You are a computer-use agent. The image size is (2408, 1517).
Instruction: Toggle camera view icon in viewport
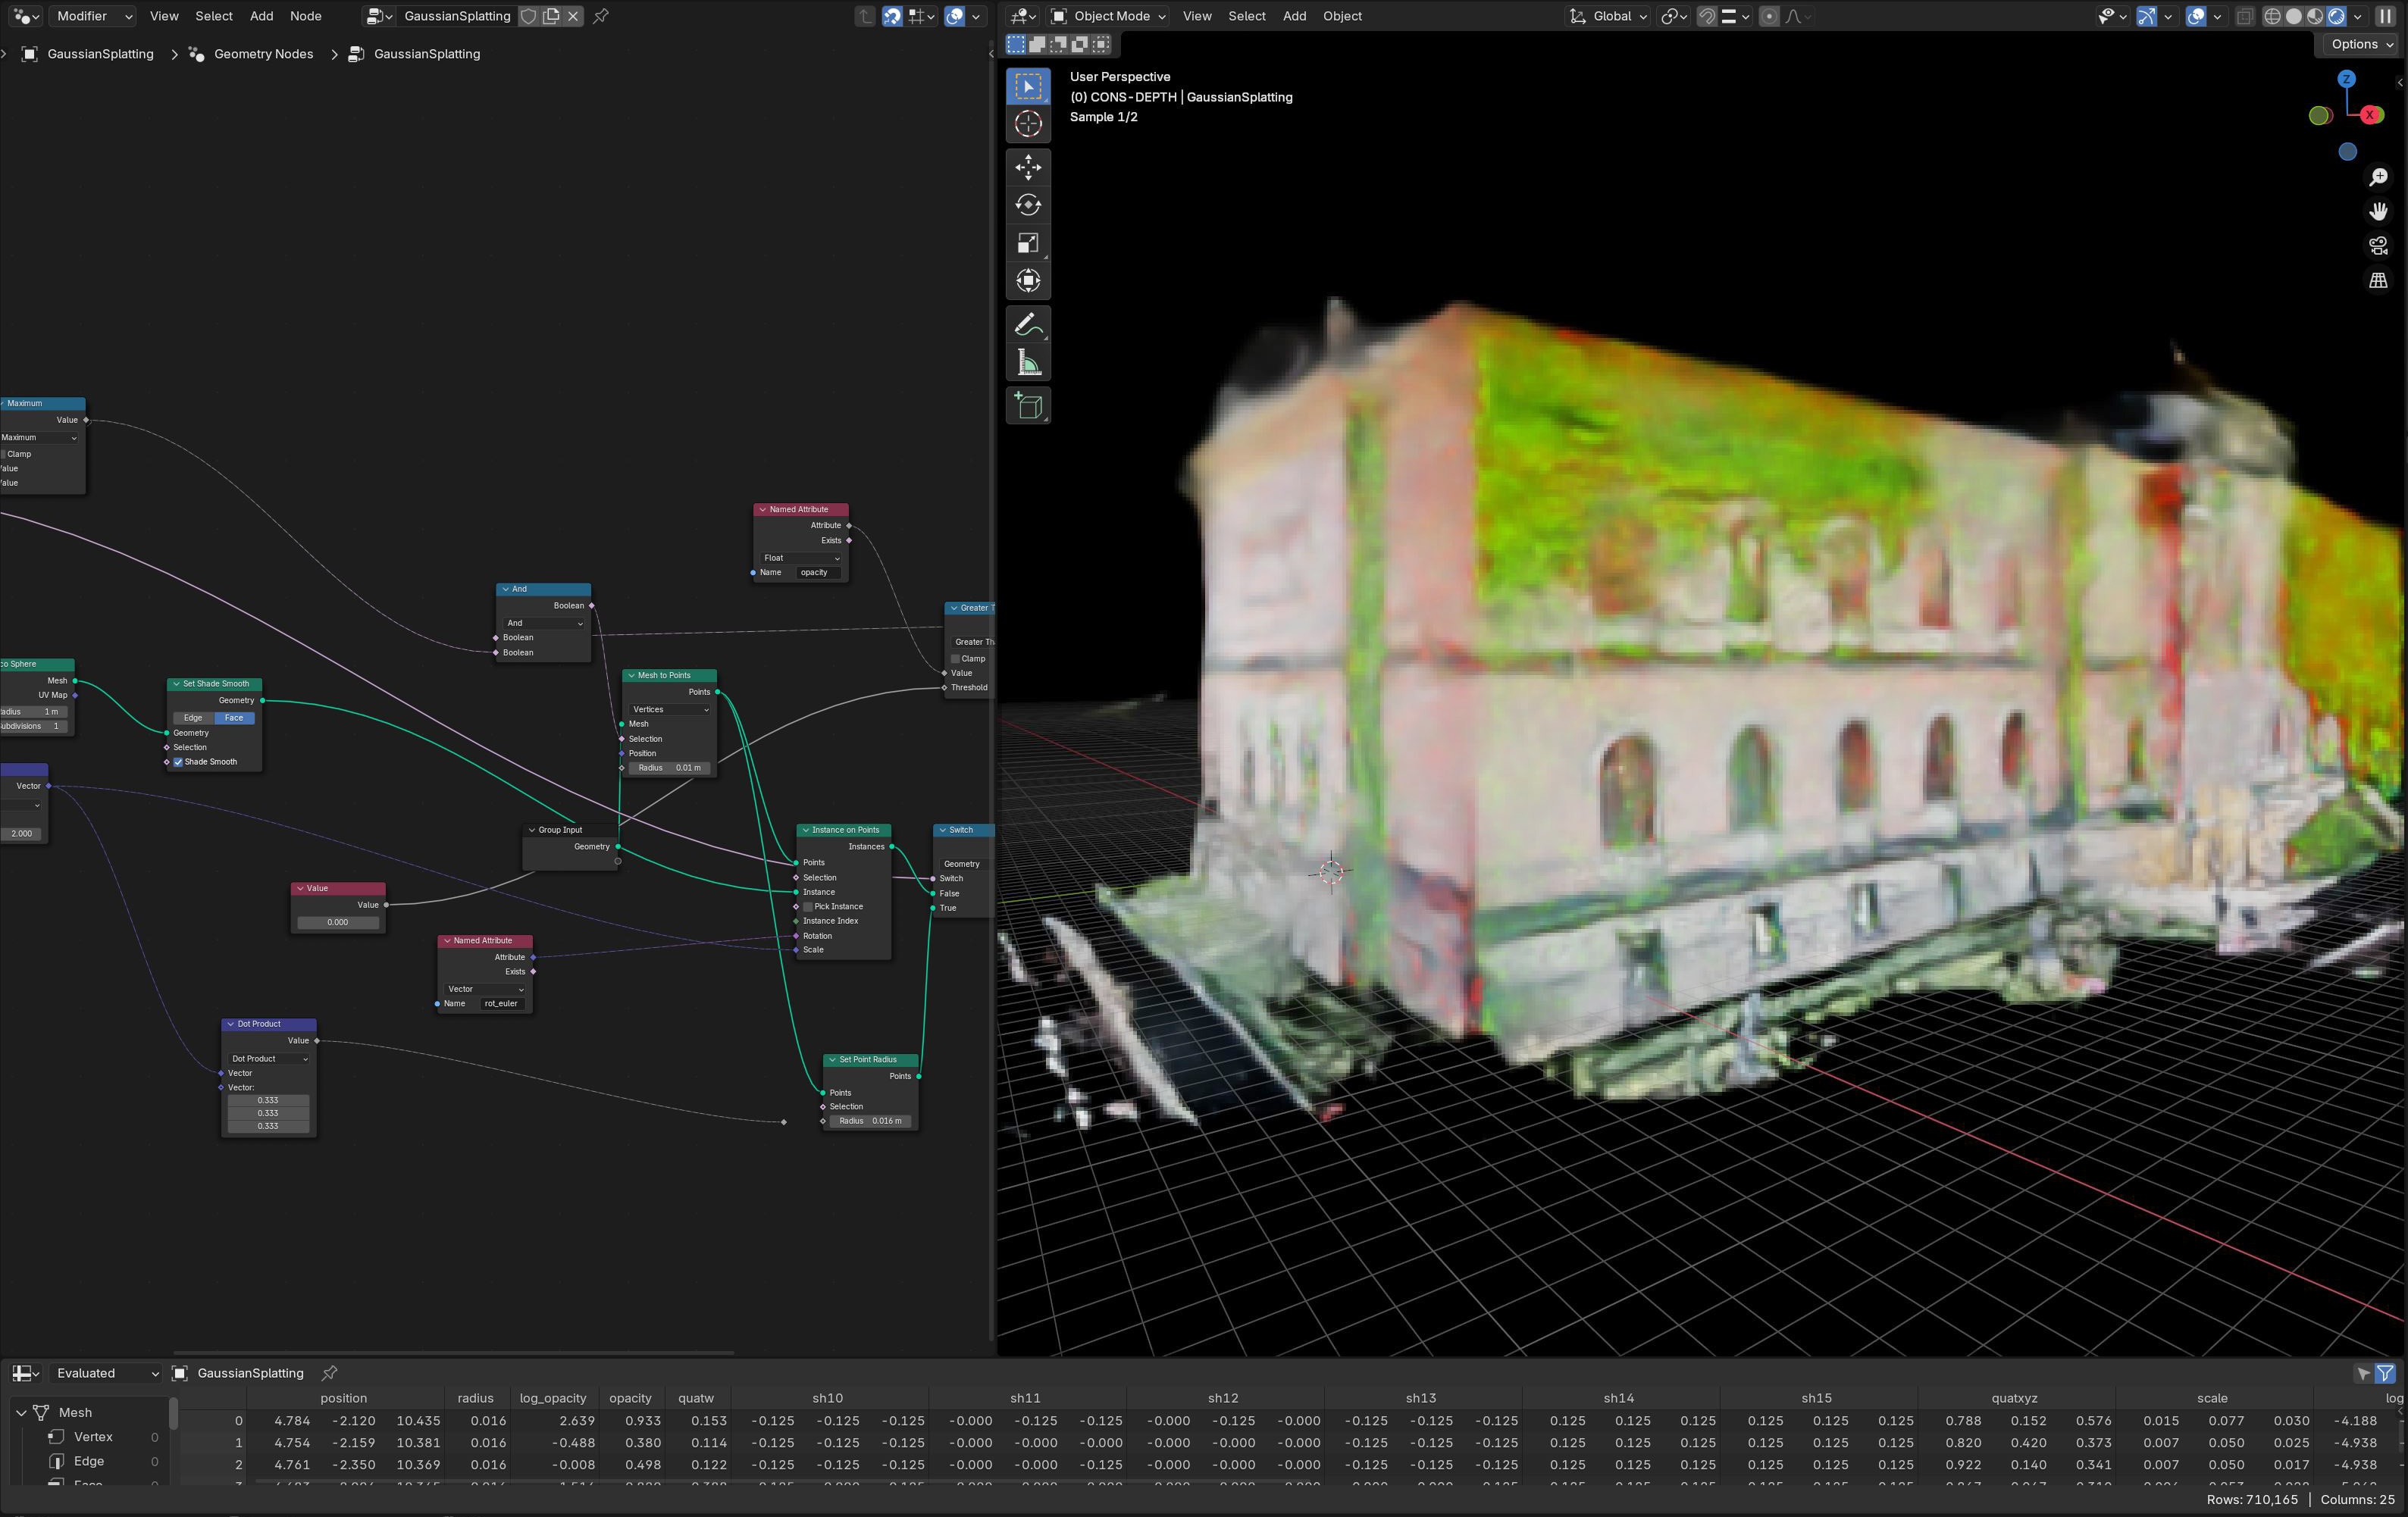point(2378,246)
